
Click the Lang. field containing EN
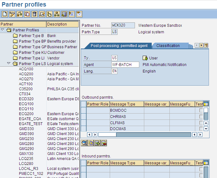tap(114, 71)
